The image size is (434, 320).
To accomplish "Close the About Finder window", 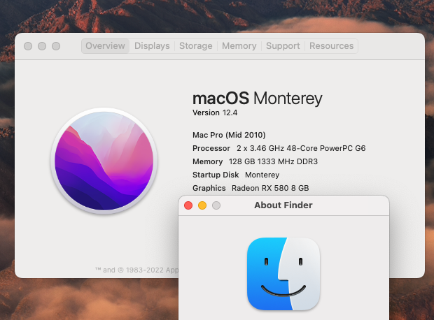I will point(188,205).
